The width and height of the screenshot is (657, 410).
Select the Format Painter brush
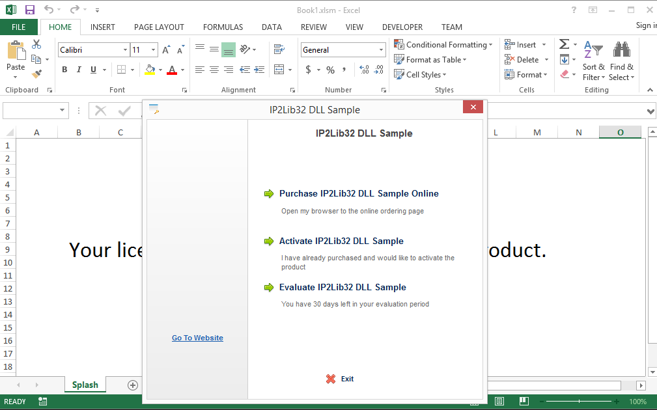(36, 74)
